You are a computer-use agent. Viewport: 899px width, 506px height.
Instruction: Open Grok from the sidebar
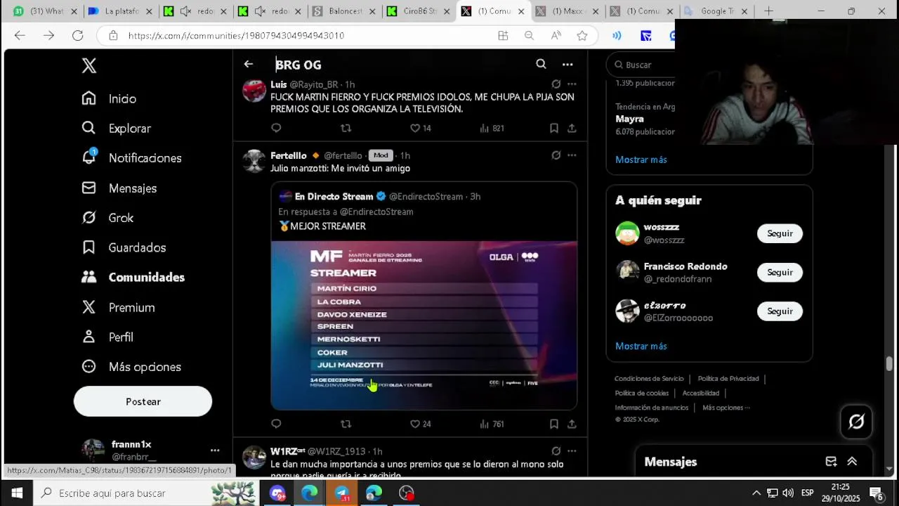coord(107,218)
